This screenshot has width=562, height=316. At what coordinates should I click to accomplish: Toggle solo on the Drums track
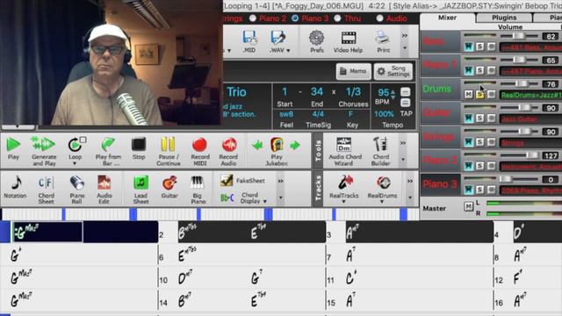point(480,94)
